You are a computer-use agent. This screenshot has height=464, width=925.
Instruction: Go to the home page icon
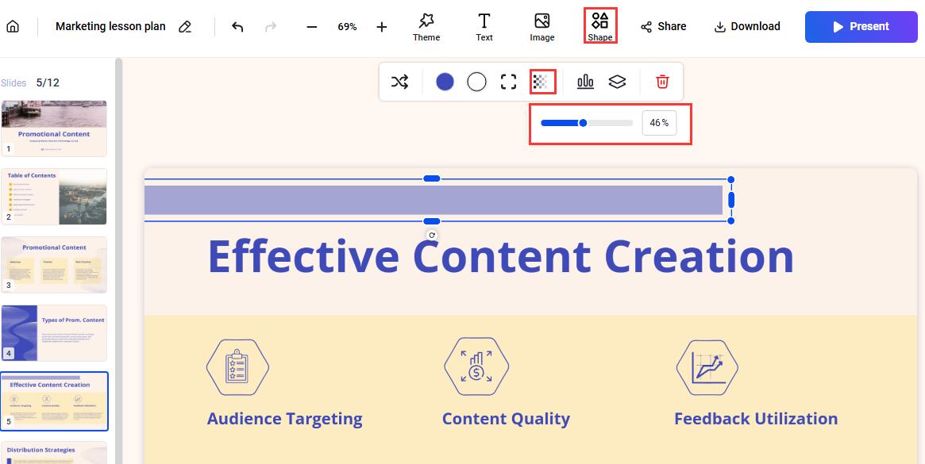[x=13, y=26]
